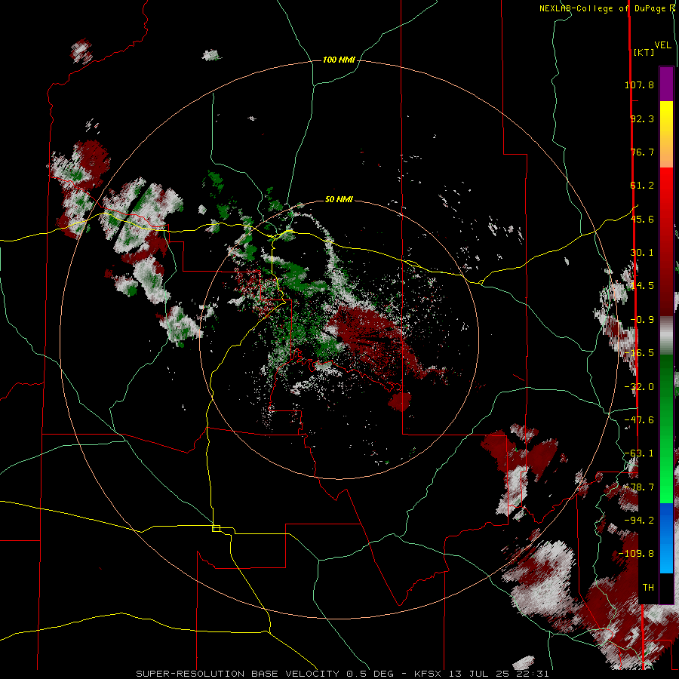Screen dimensions: 679x679
Task: Click the yellow square city marker on the highway
Action: point(216,528)
